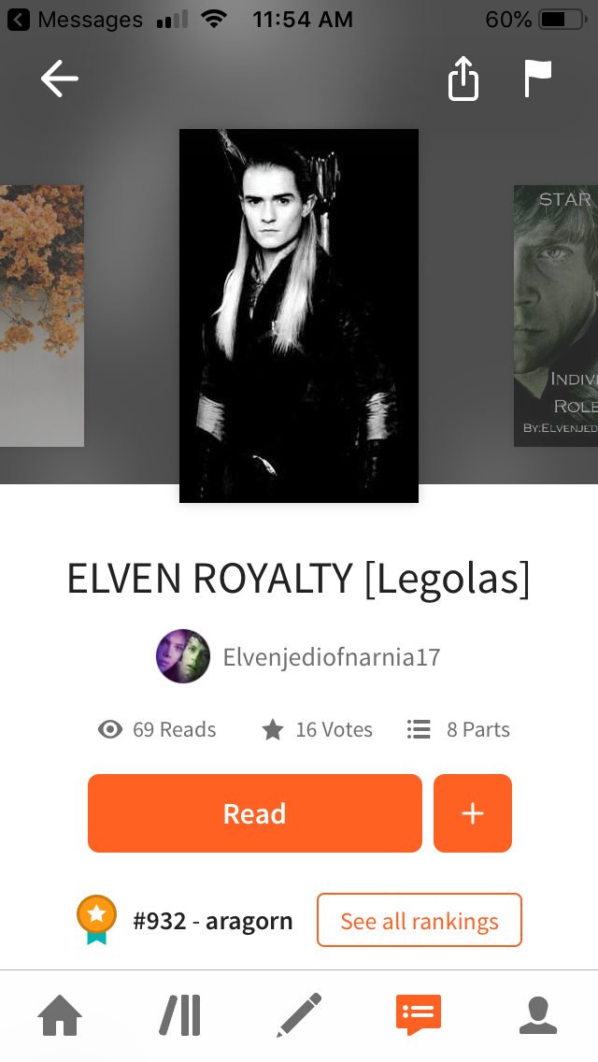This screenshot has height=1062, width=598.
Task: Open See all rankings
Action: (x=420, y=920)
